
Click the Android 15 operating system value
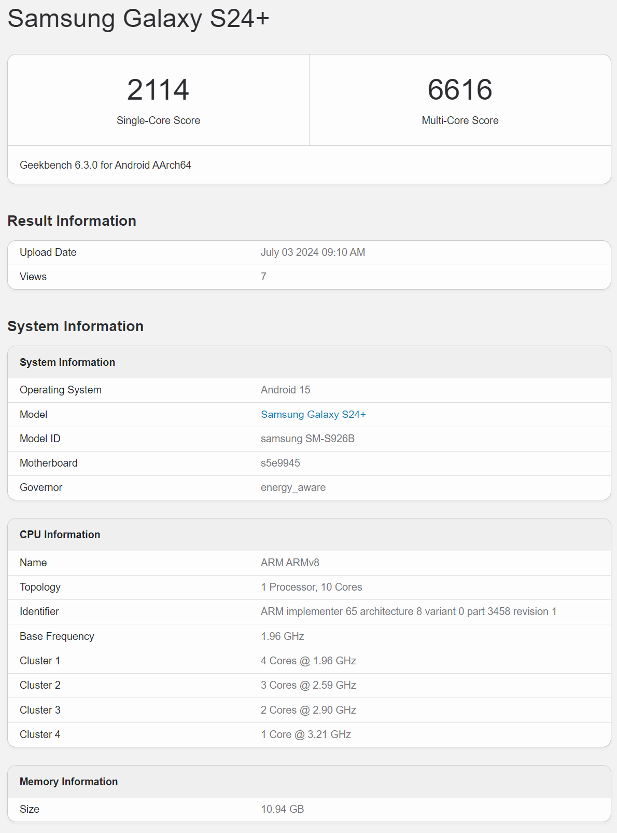tap(285, 390)
